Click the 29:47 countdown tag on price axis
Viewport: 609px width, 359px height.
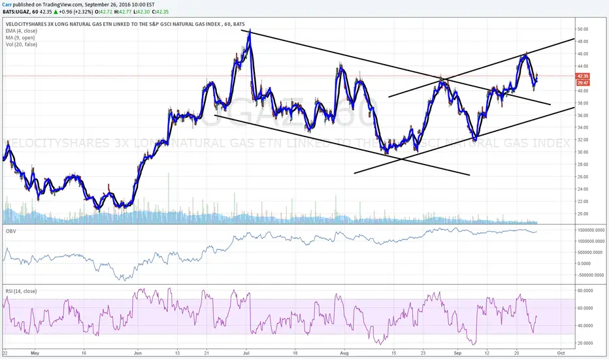(x=583, y=83)
